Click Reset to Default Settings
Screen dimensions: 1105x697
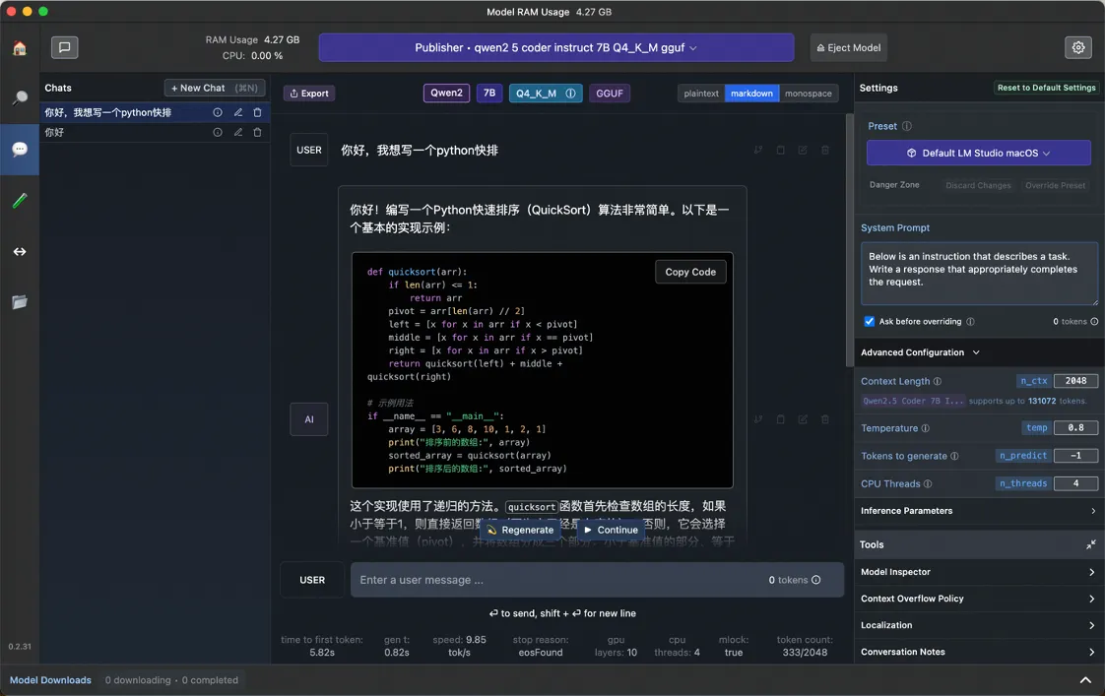click(x=1047, y=88)
